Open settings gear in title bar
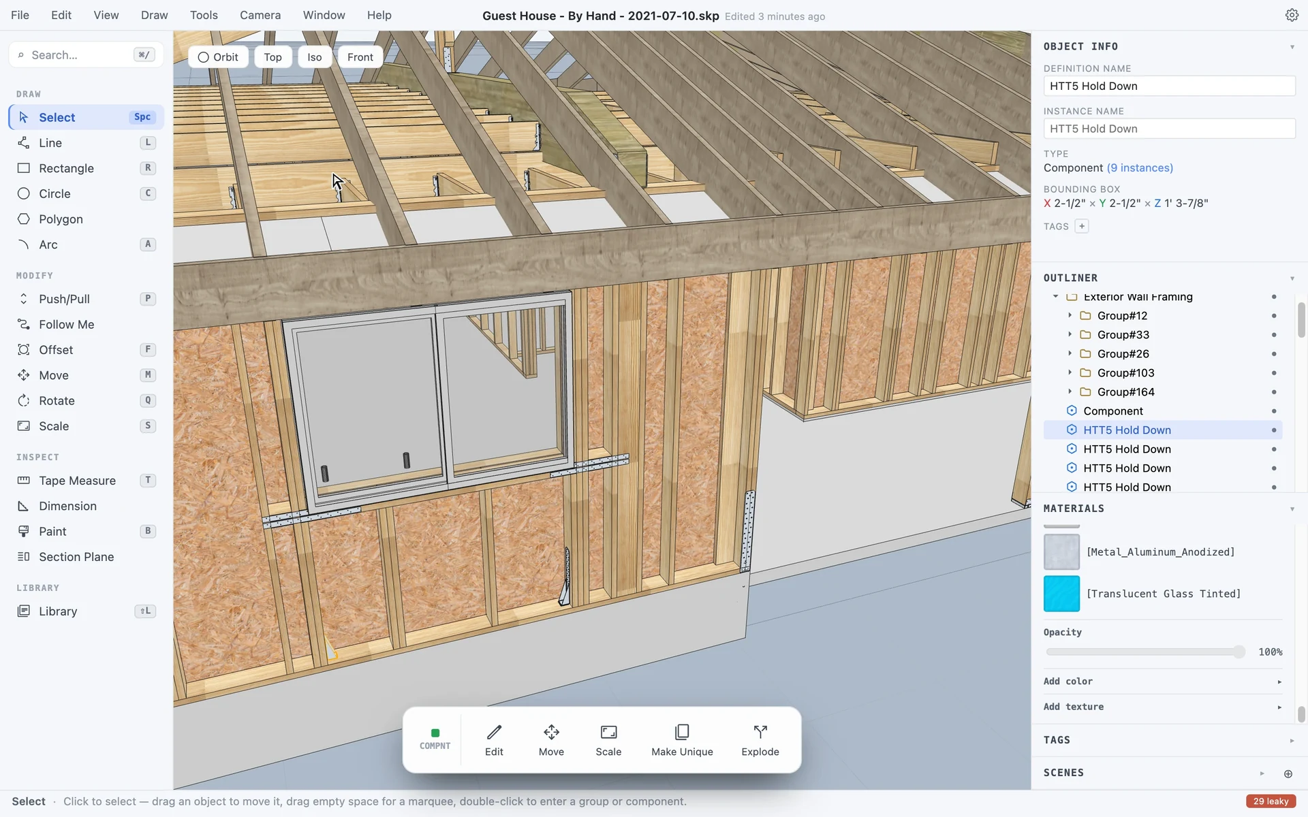1308x817 pixels. (x=1292, y=15)
